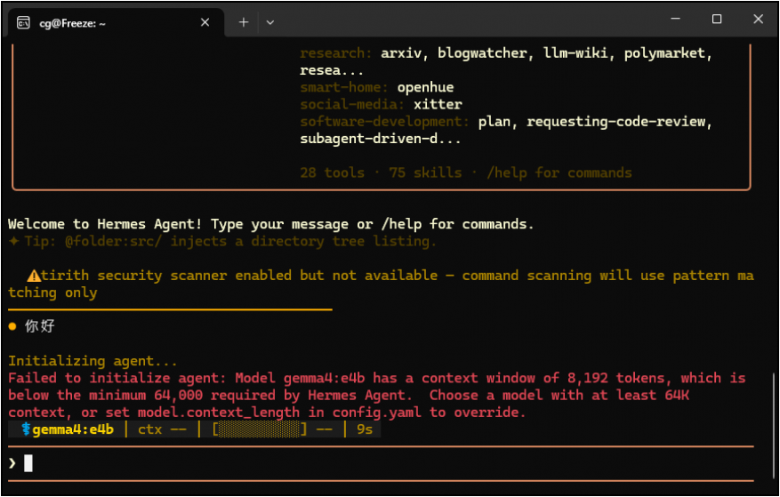Viewport: 780px width, 497px height.
Task: Expand the new tab profile dropdown
Action: (270, 22)
